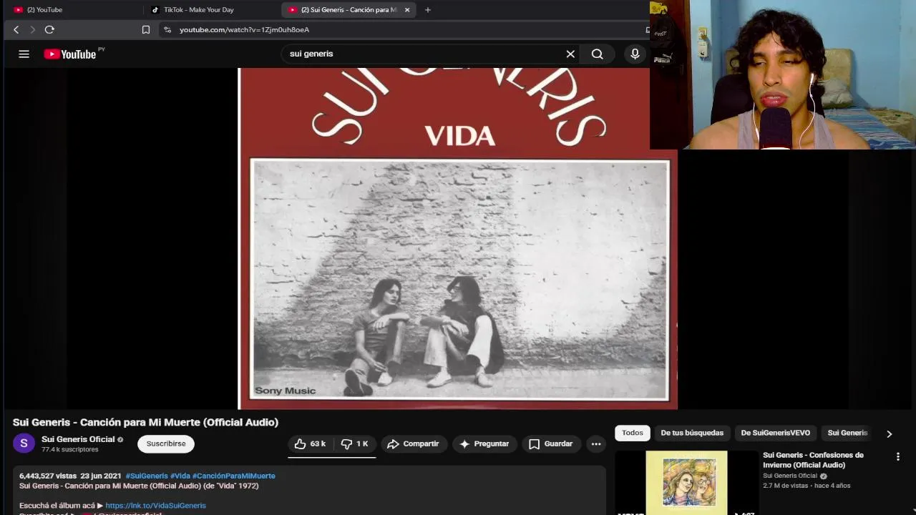The height and width of the screenshot is (515, 916).
Task: Open Sui Generis Oficial channel name
Action: click(78, 439)
